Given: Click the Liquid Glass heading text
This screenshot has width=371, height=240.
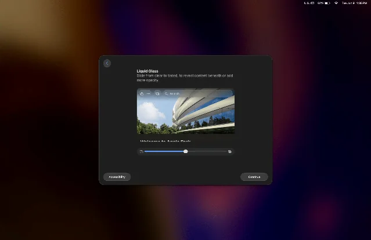Looking at the screenshot, I should coord(147,71).
